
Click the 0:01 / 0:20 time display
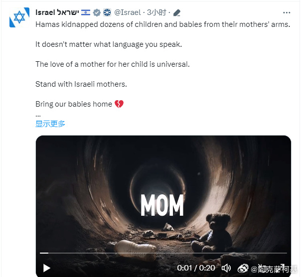coord(196,268)
